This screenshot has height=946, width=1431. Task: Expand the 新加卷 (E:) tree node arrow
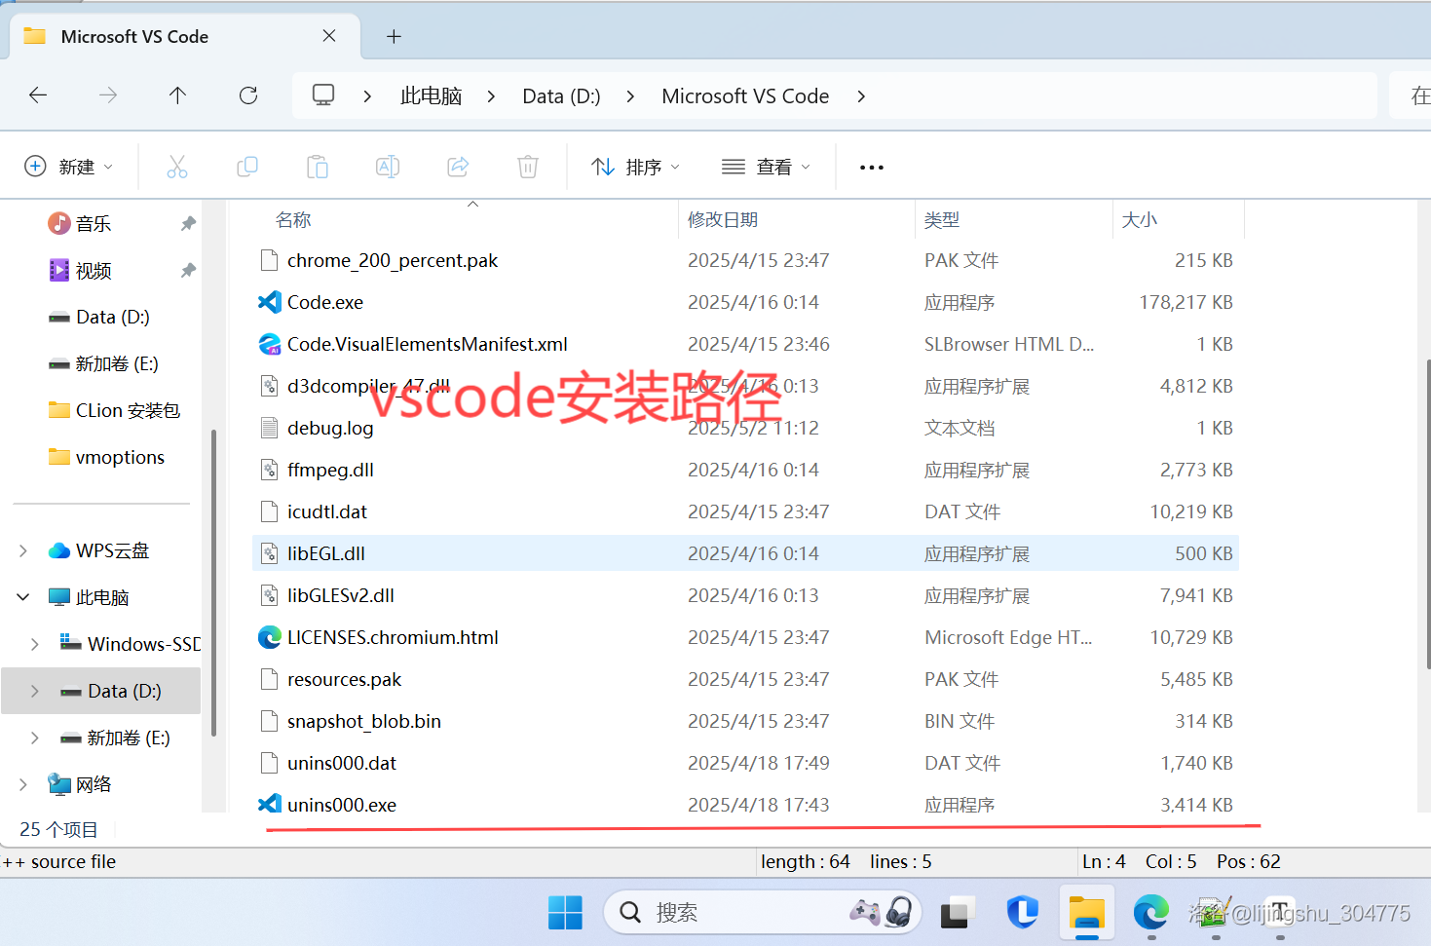click(35, 738)
